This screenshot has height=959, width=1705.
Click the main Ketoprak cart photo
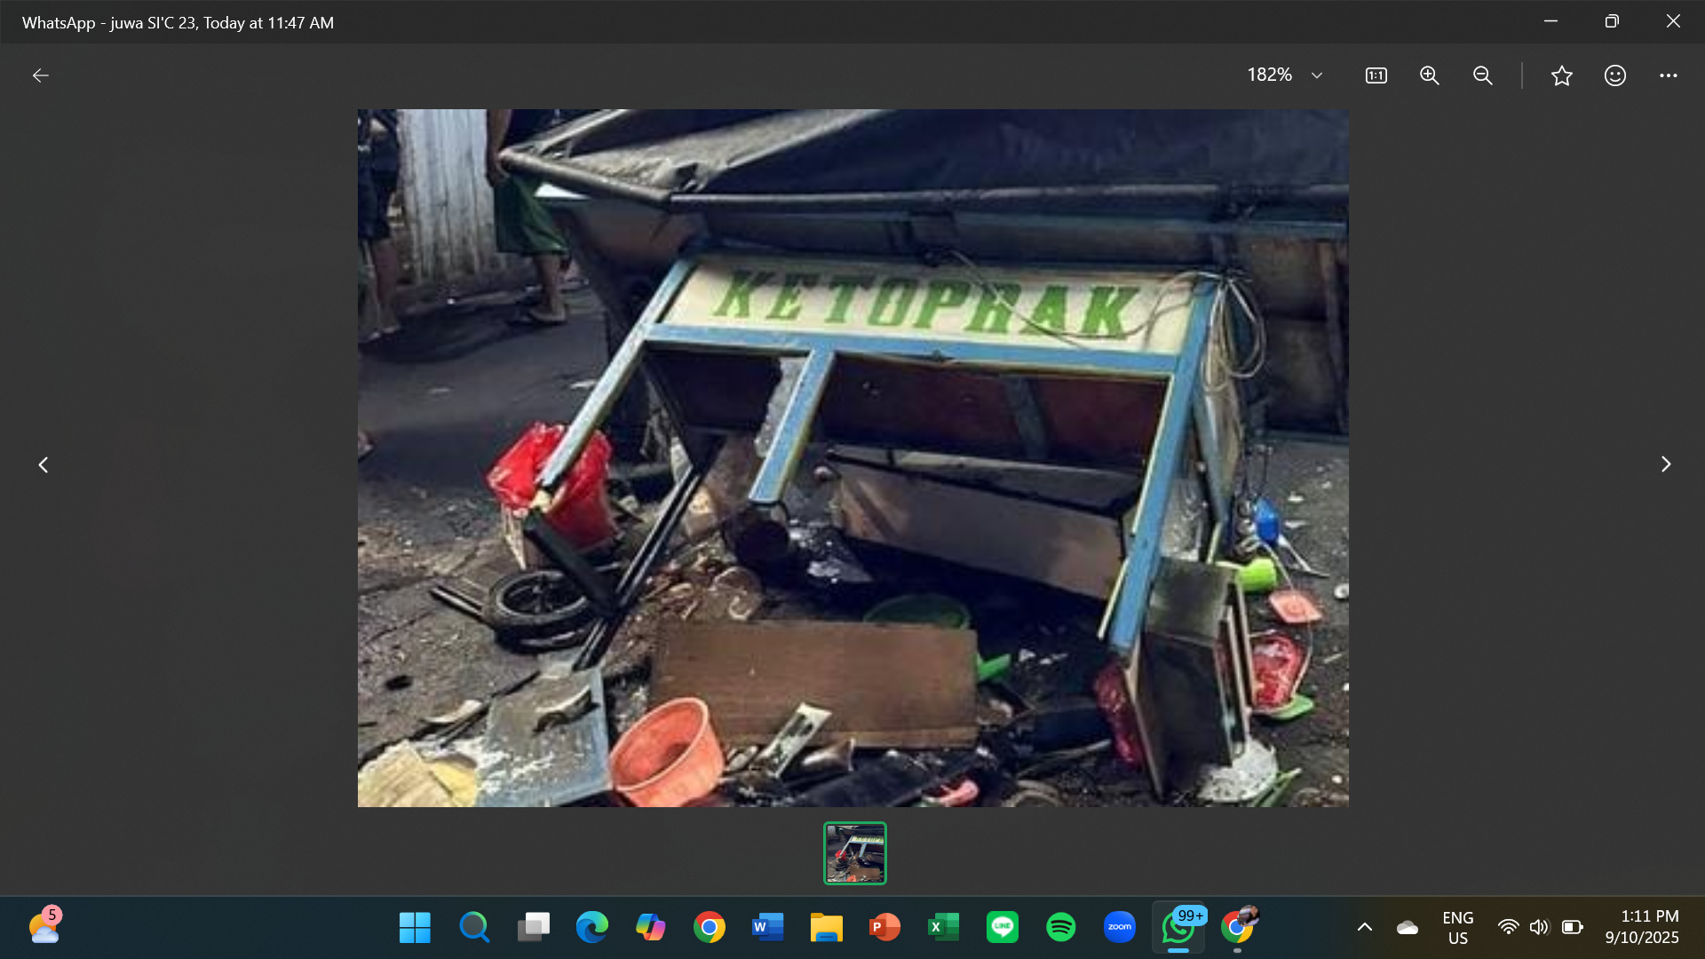(x=852, y=458)
